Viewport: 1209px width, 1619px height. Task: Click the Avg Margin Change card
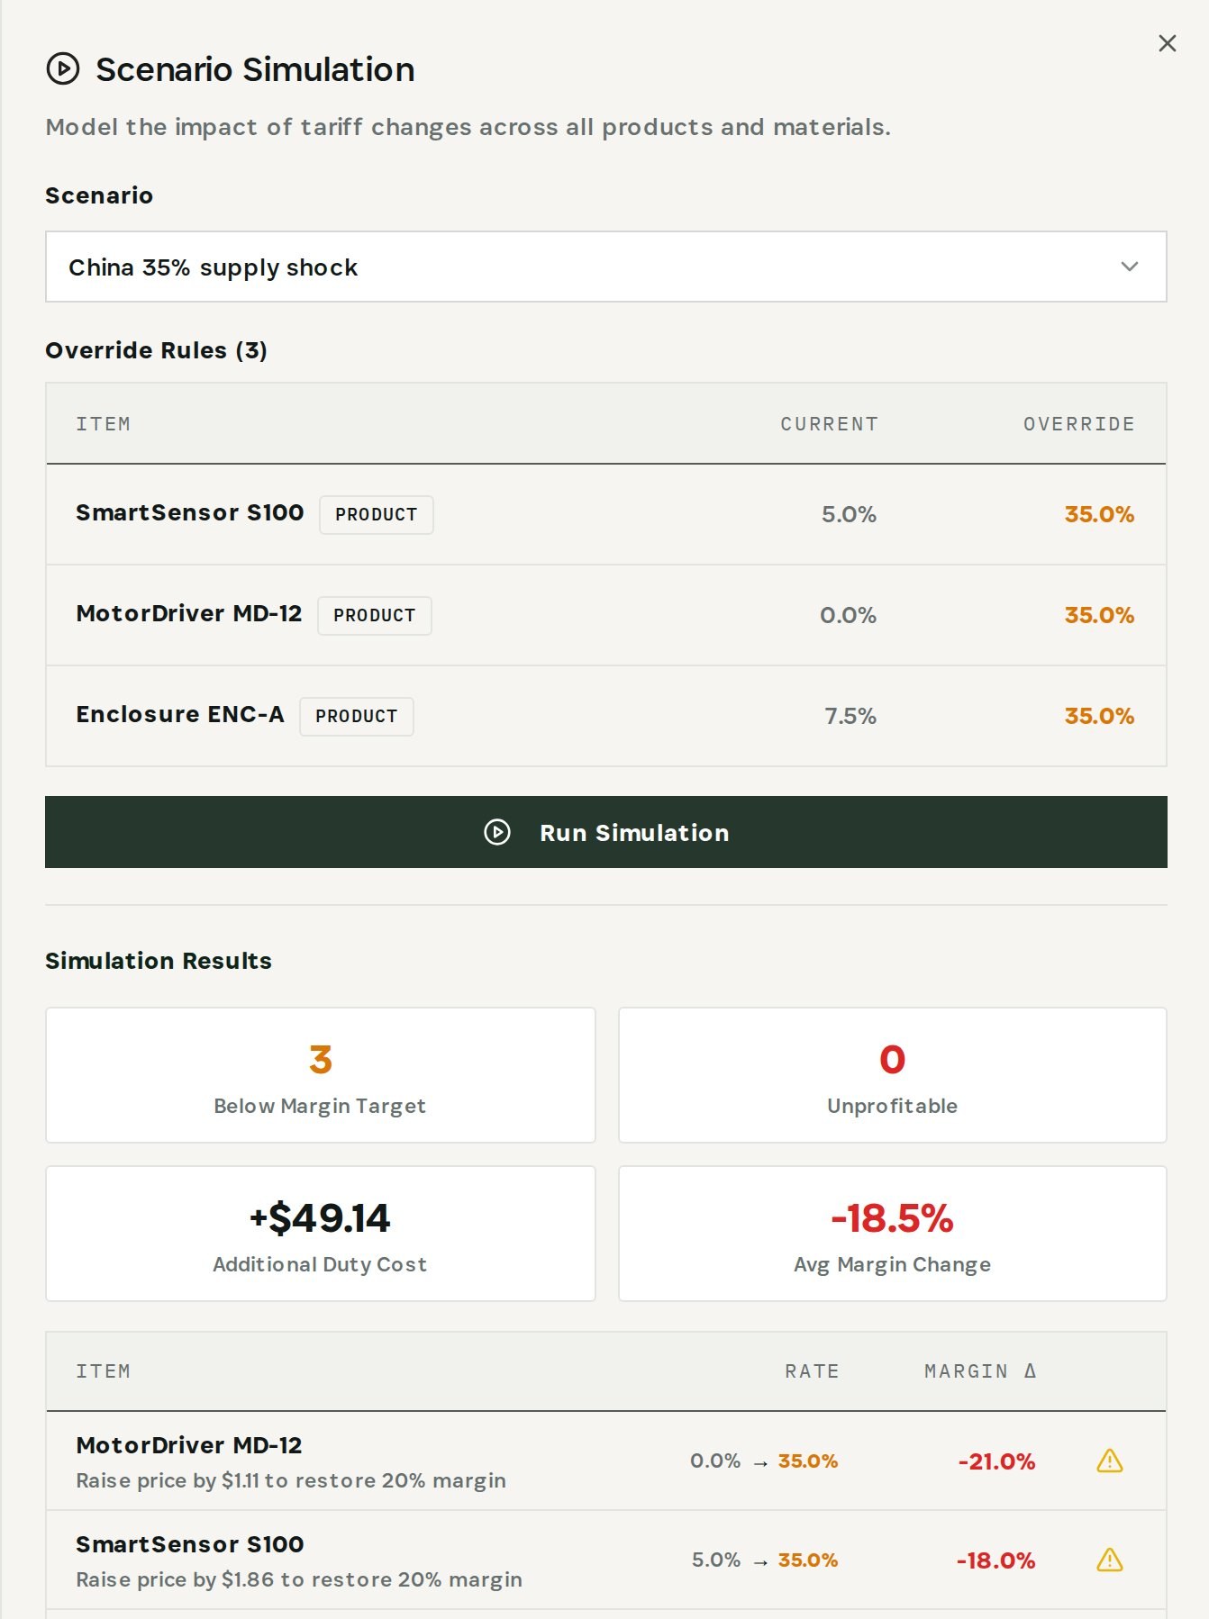click(893, 1234)
